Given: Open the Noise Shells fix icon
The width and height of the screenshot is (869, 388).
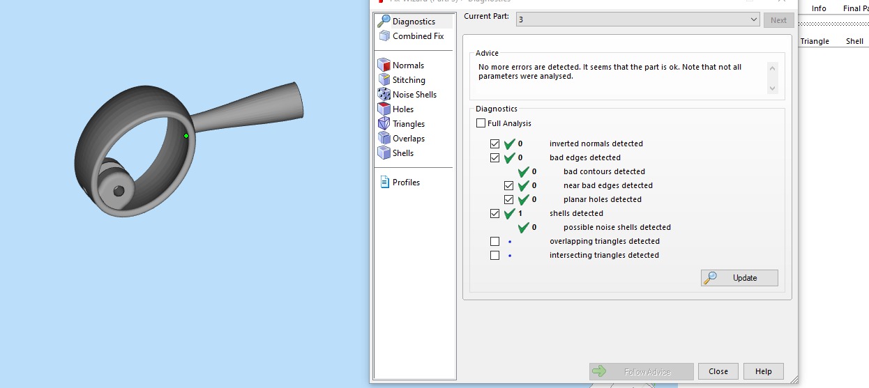Looking at the screenshot, I should (x=384, y=94).
